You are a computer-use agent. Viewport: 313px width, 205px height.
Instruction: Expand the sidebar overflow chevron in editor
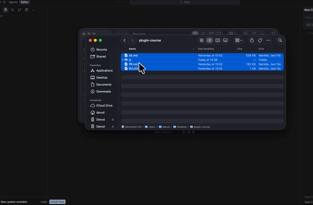(34, 10)
